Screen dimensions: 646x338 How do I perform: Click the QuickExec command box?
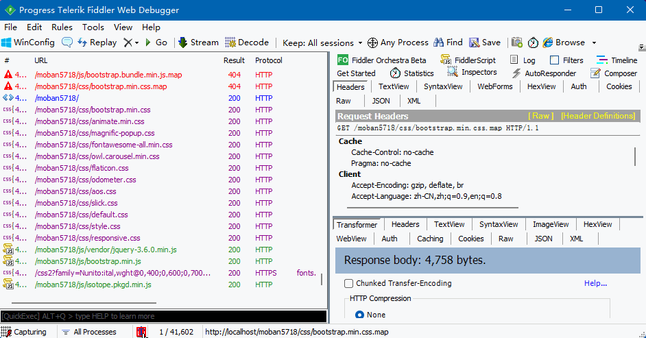click(x=164, y=316)
